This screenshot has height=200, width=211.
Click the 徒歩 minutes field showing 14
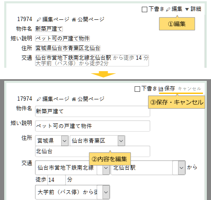pos(57,180)
